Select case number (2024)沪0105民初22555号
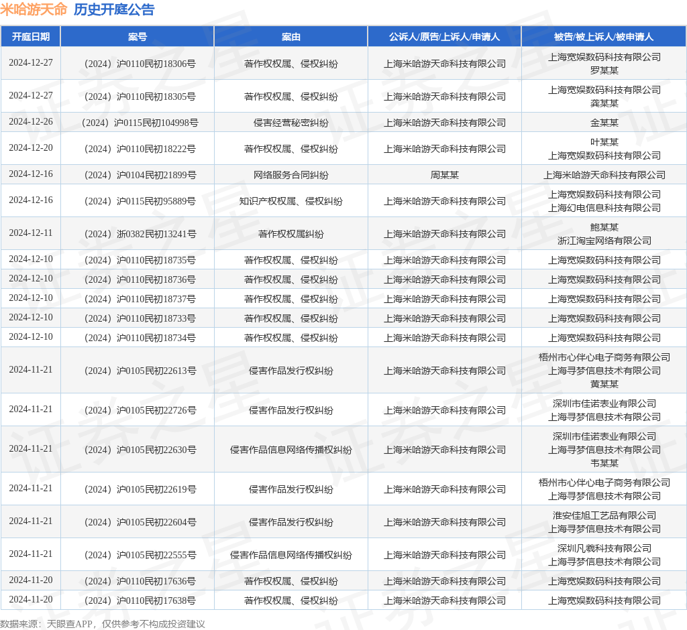This screenshot has width=687, height=630. (140, 555)
